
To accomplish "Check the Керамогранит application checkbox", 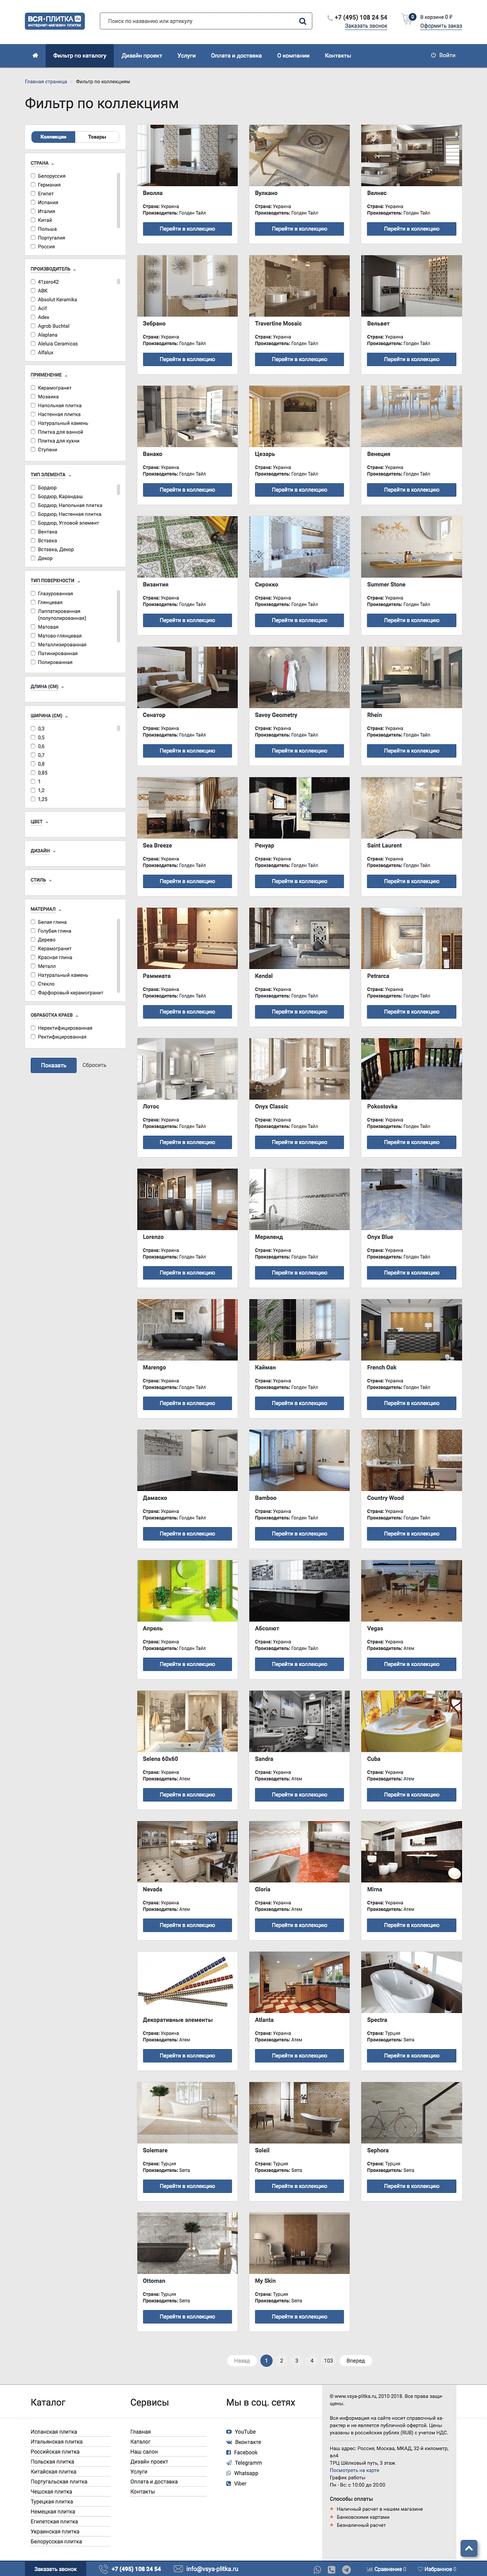I will (33, 387).
